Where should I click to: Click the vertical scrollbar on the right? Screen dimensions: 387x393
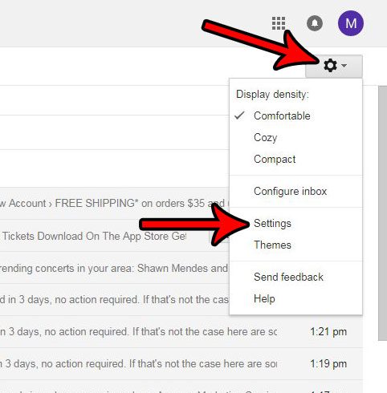click(x=383, y=213)
